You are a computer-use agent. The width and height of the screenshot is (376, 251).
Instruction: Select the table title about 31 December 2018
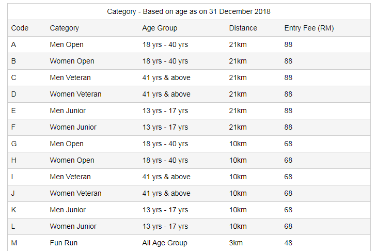pyautogui.click(x=189, y=11)
